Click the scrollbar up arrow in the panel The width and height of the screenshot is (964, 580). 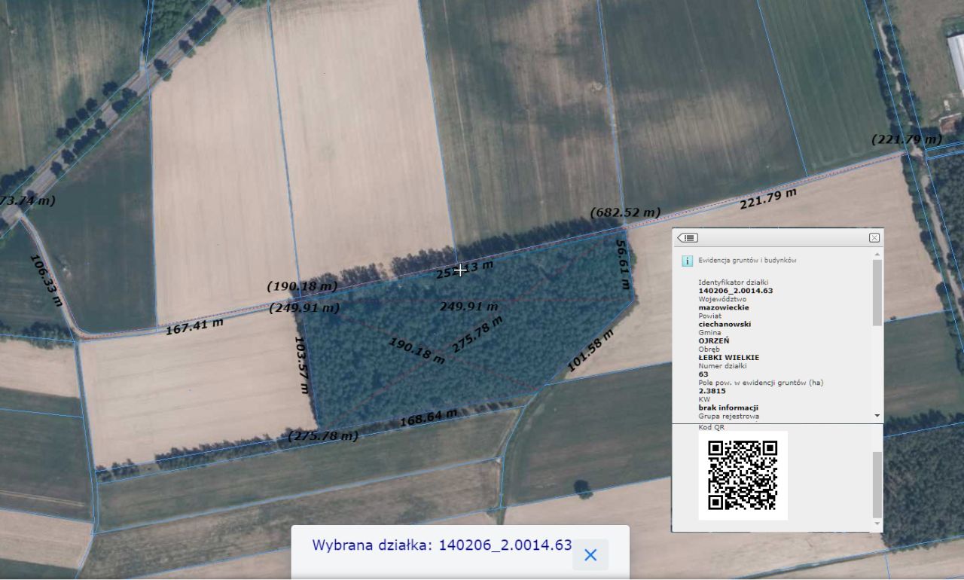(876, 255)
